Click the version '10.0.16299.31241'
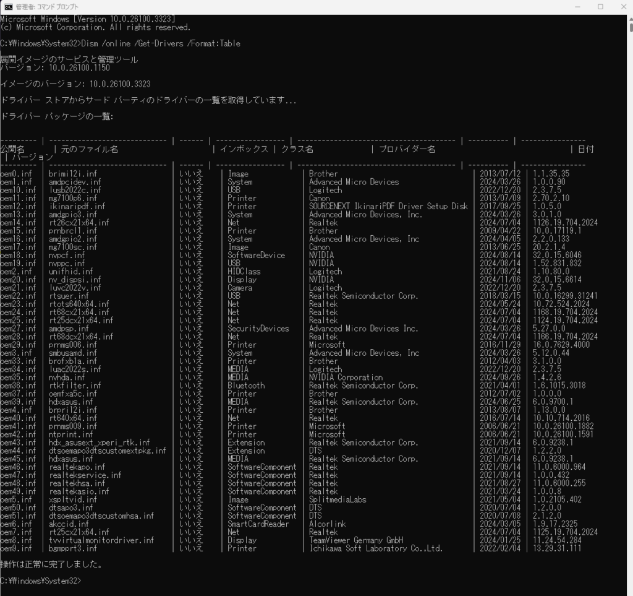This screenshot has height=596, width=633. click(x=565, y=296)
